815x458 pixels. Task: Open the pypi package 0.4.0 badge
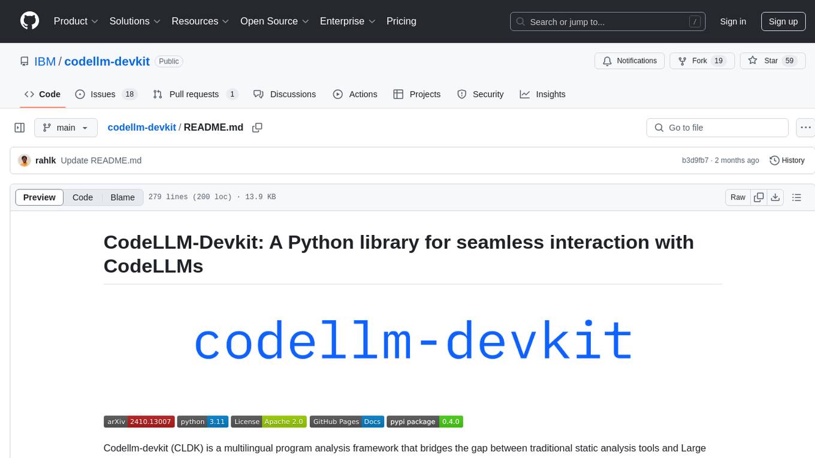[x=425, y=421]
